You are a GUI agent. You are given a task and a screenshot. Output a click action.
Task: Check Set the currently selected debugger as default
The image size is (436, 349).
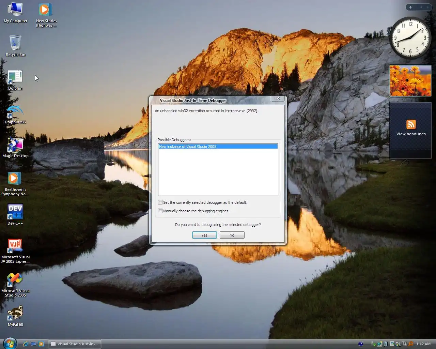click(160, 202)
